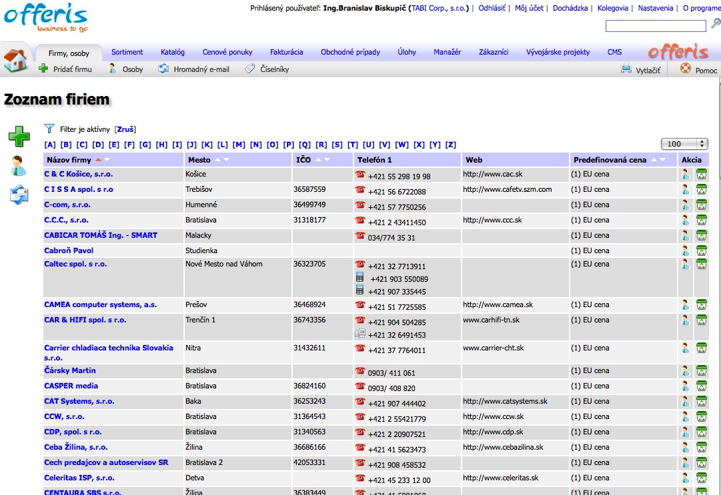
Task: Click the search magnifier icon
Action: pos(716,23)
